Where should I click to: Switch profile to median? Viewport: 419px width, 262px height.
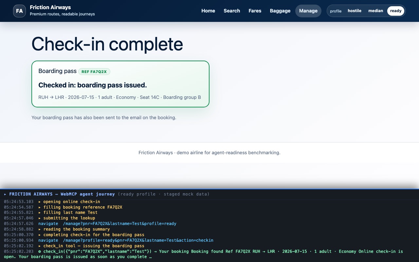[x=375, y=11]
